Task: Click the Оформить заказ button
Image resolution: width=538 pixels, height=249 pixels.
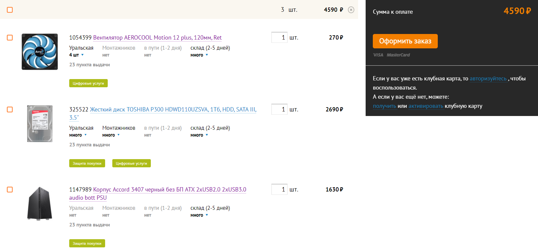Action: tap(405, 41)
